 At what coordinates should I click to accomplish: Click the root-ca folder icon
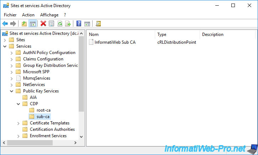[32, 110]
